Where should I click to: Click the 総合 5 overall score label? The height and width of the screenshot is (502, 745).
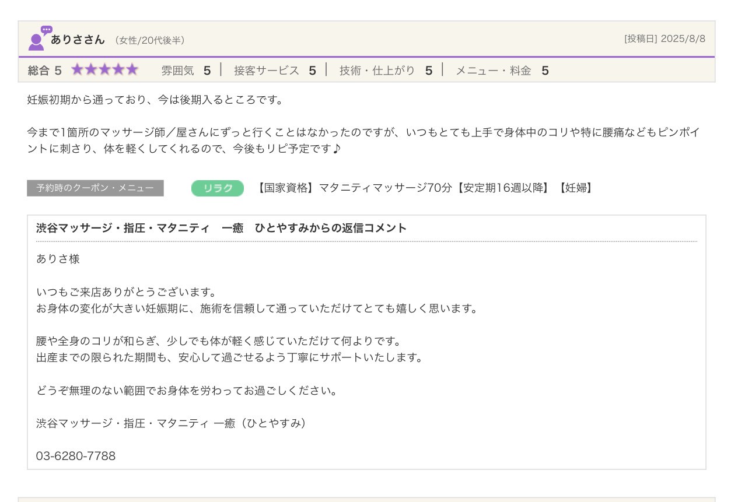[44, 71]
